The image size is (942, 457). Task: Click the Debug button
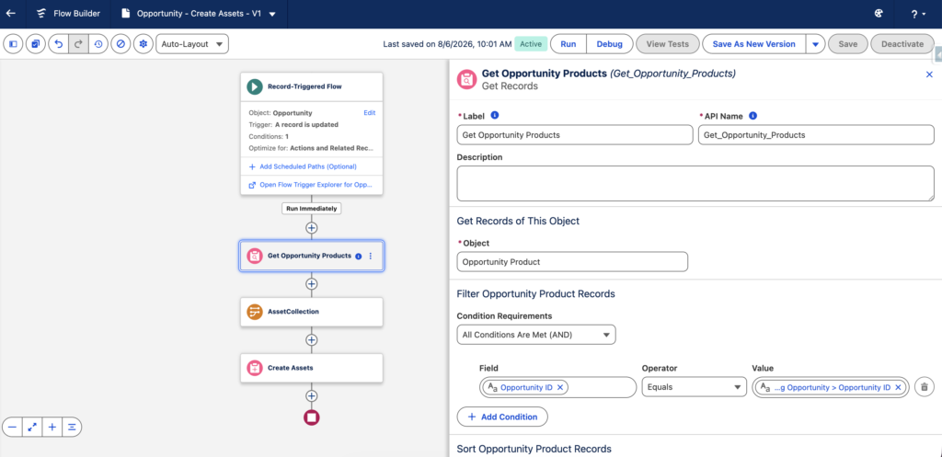pyautogui.click(x=609, y=44)
